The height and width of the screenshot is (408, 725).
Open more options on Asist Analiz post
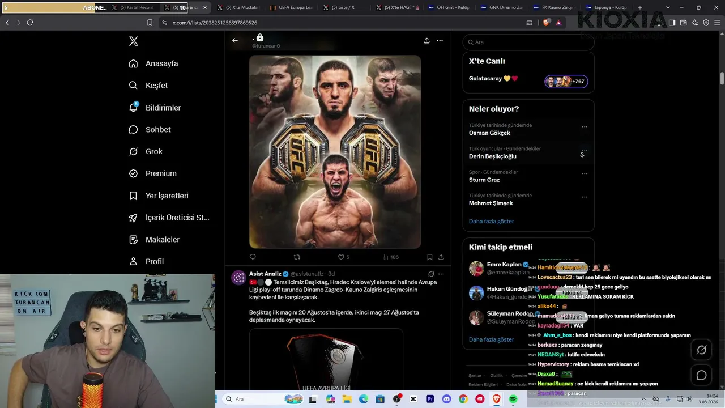(x=441, y=274)
